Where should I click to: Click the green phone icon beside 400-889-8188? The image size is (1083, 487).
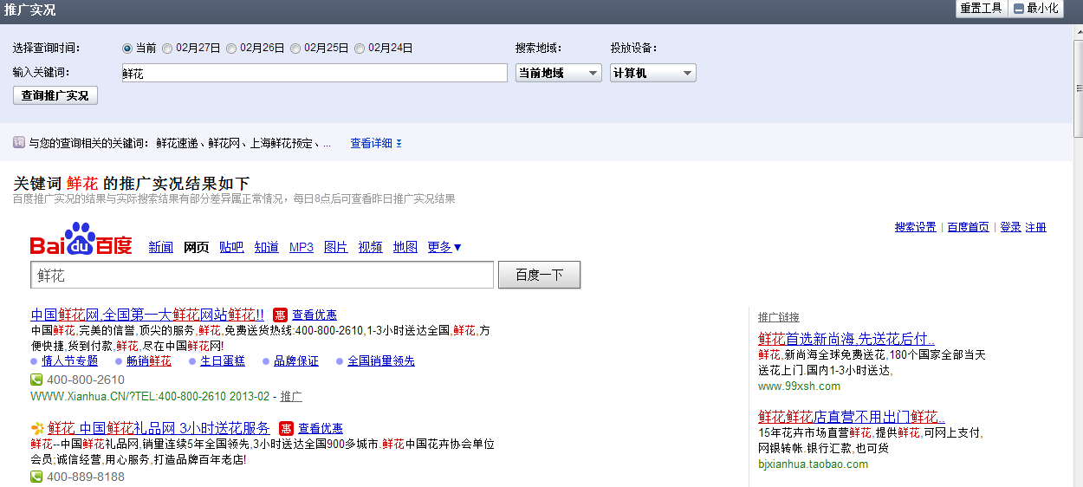tap(36, 477)
